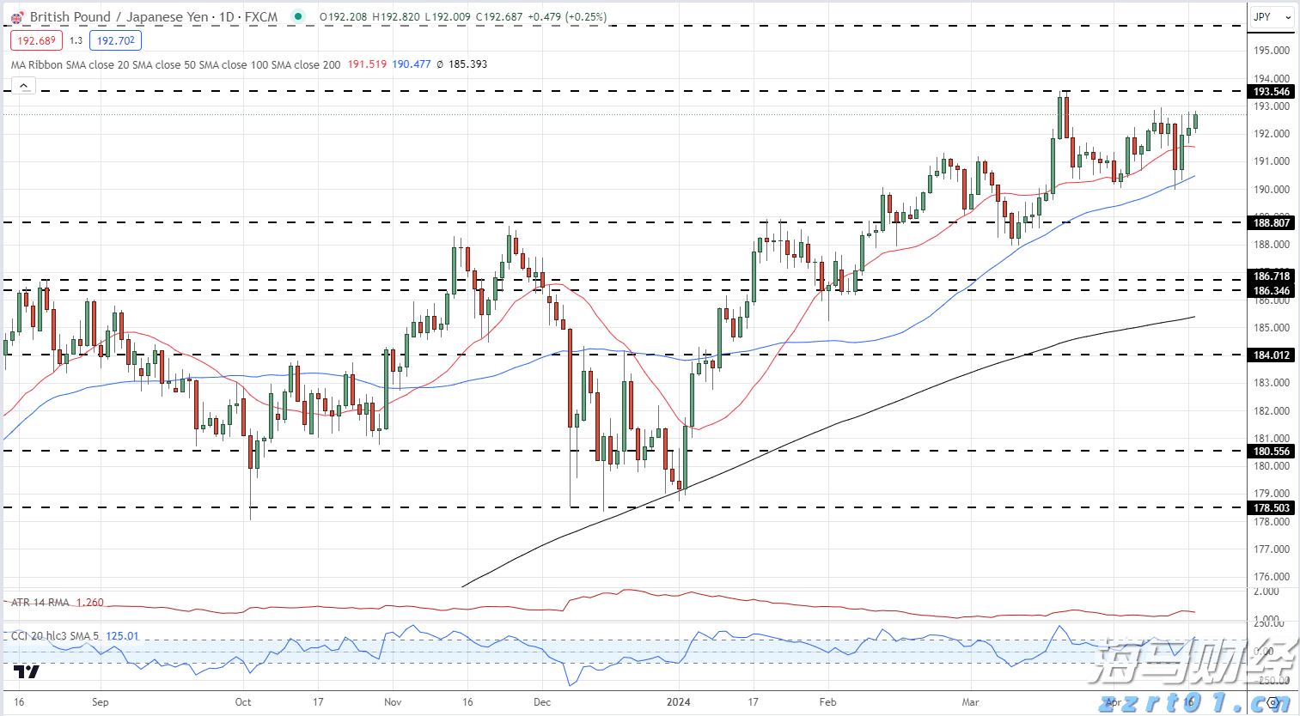The width and height of the screenshot is (1300, 716).
Task: Click the close value C192.687 in header
Action: click(x=499, y=17)
